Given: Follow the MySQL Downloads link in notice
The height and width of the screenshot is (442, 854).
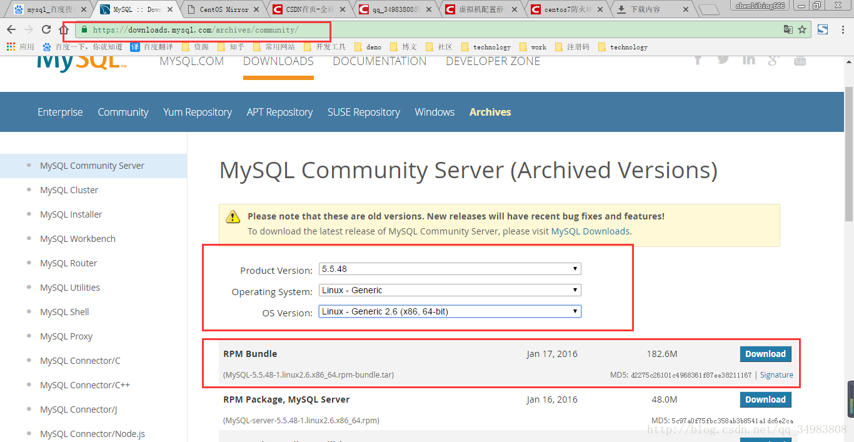Looking at the screenshot, I should click(x=590, y=231).
